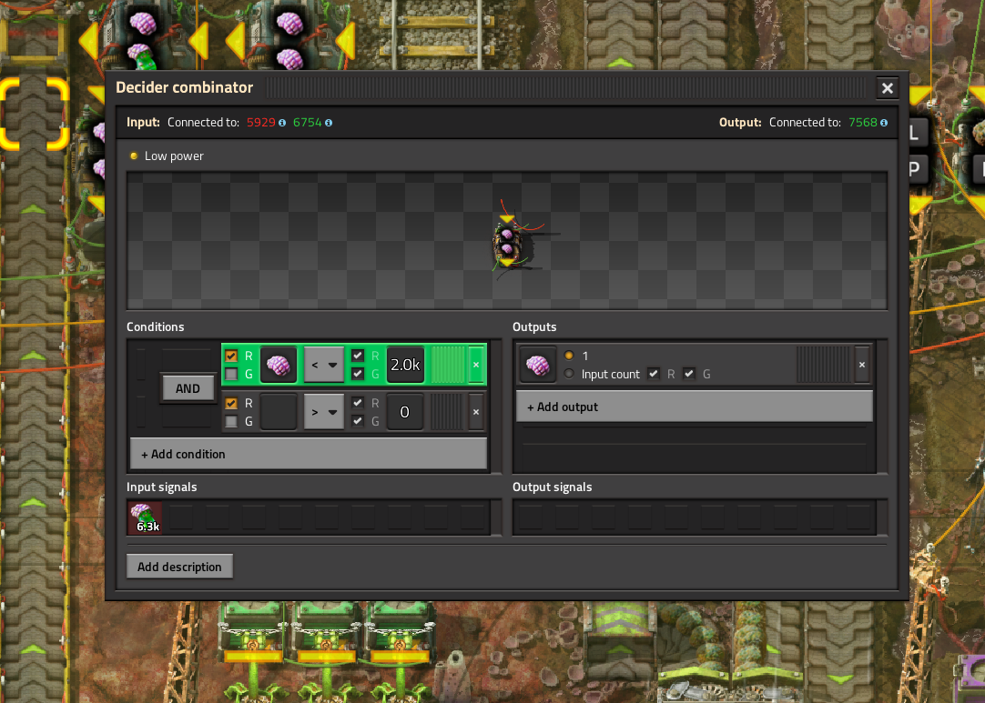Image resolution: width=985 pixels, height=703 pixels.
Task: Toggle left red wire checkbox in second condition
Action: [231, 403]
